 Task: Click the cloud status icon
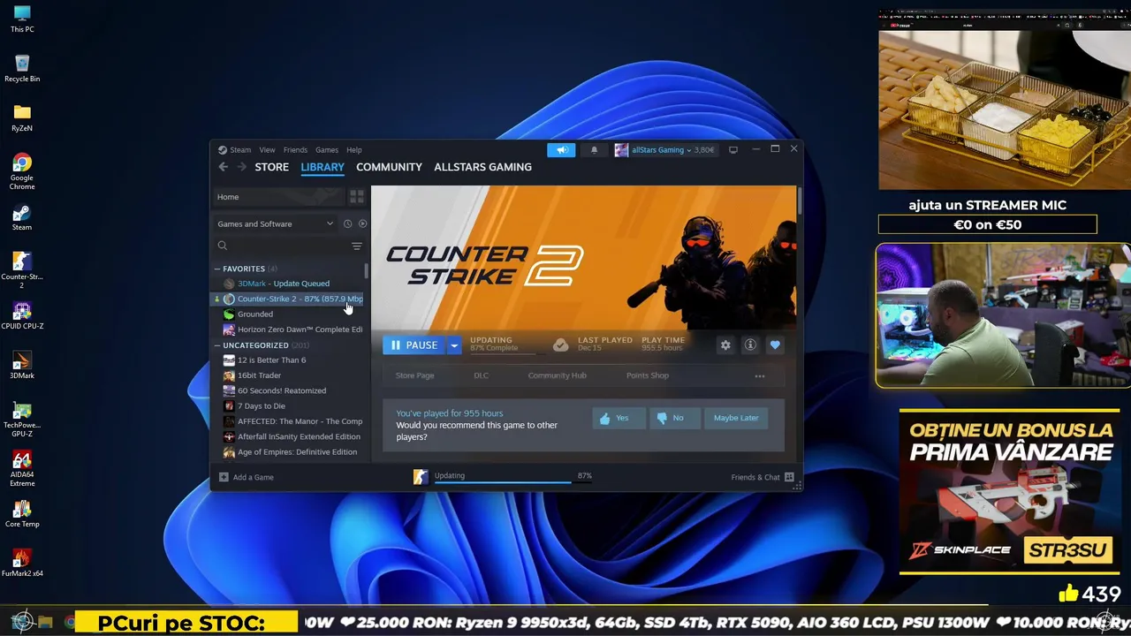(560, 345)
